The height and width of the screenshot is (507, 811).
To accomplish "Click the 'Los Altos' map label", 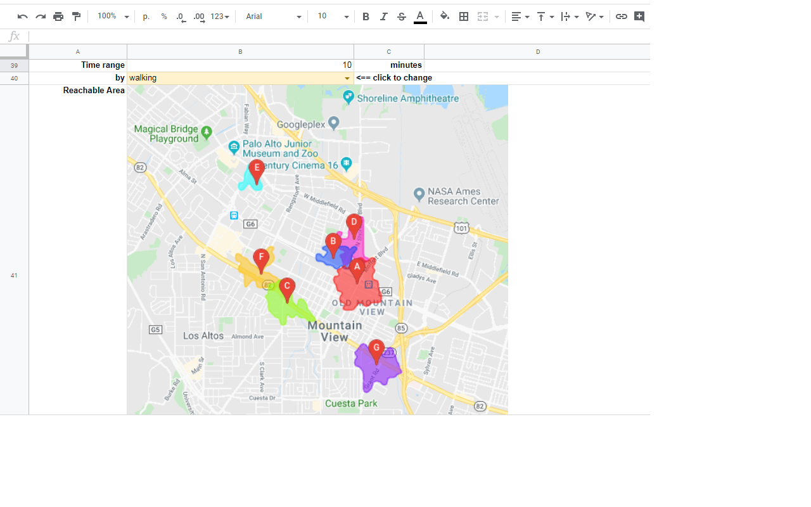I will pyautogui.click(x=203, y=336).
